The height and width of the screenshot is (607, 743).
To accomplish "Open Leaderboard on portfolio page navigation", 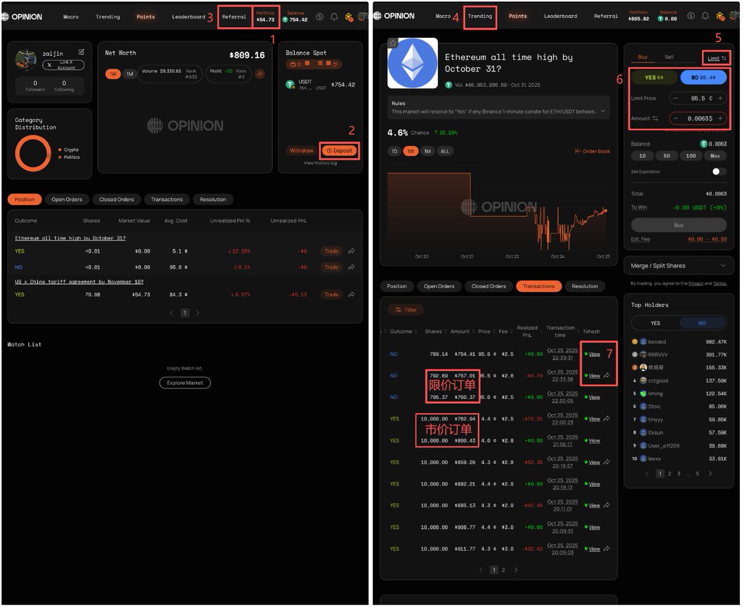I will [x=188, y=17].
